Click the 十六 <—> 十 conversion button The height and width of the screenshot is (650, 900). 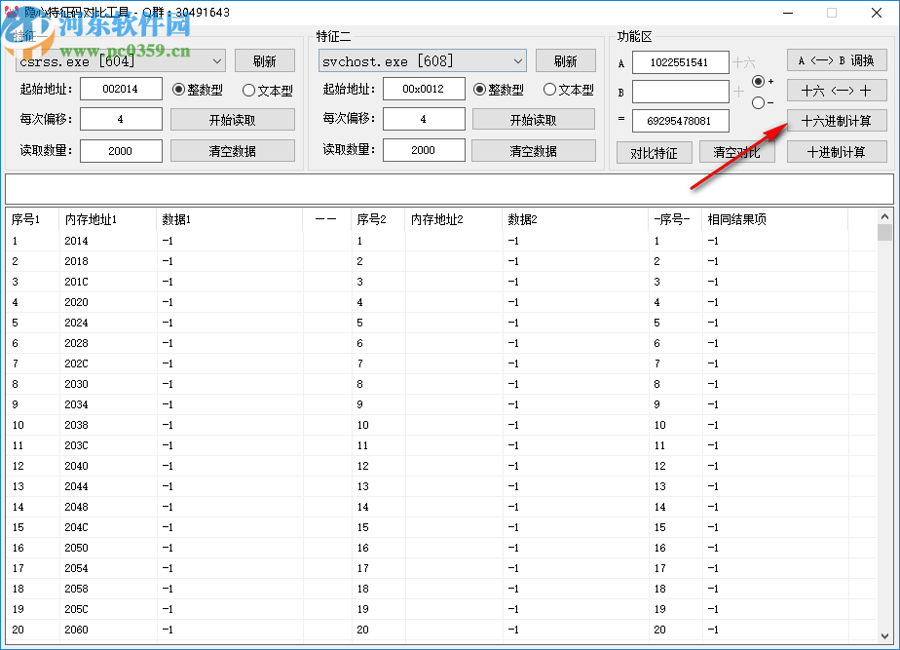837,91
